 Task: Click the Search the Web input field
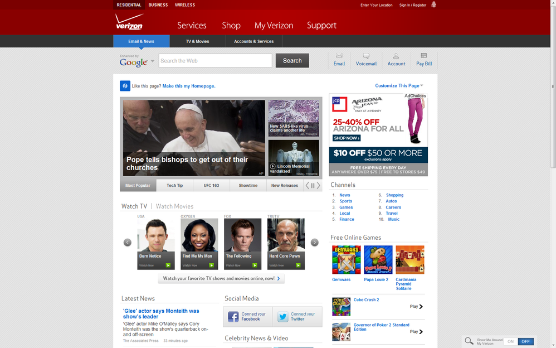[215, 61]
